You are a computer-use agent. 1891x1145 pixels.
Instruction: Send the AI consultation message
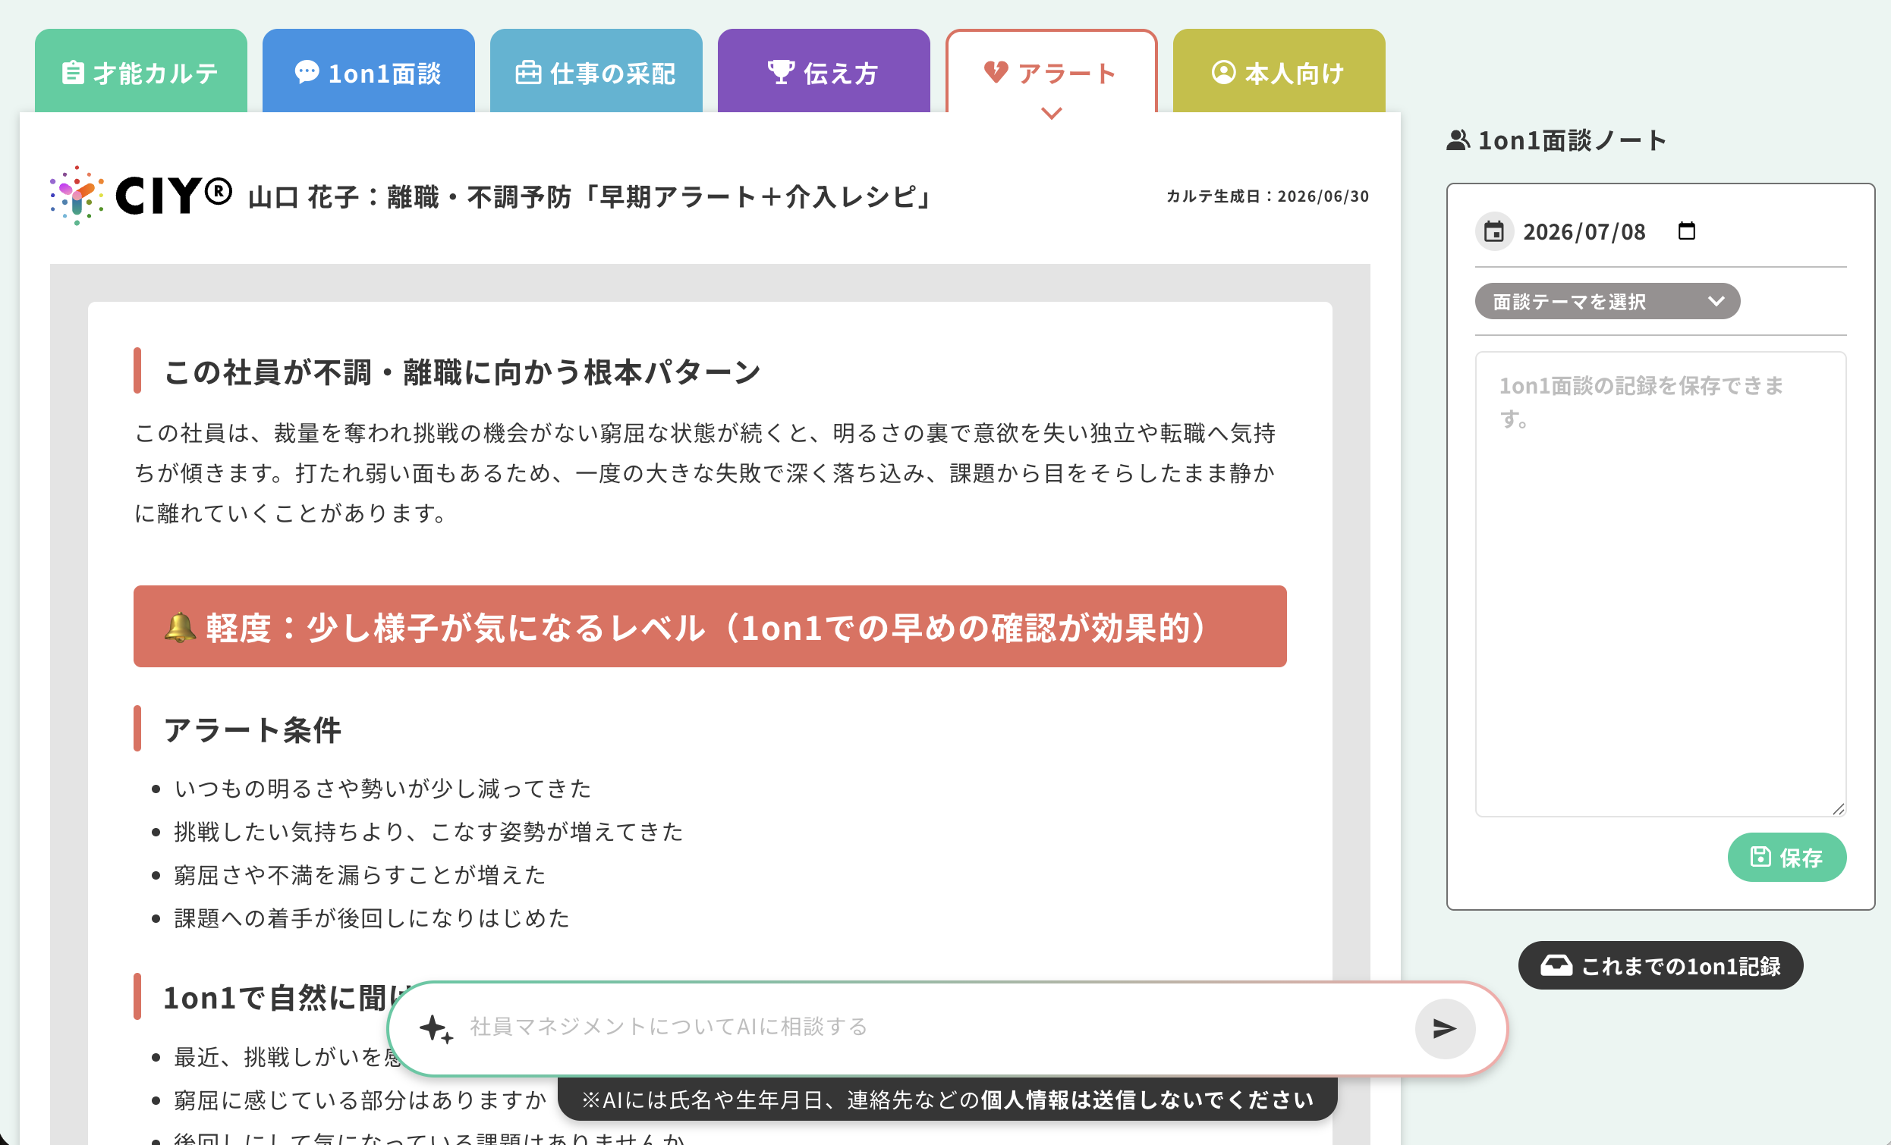point(1444,1028)
